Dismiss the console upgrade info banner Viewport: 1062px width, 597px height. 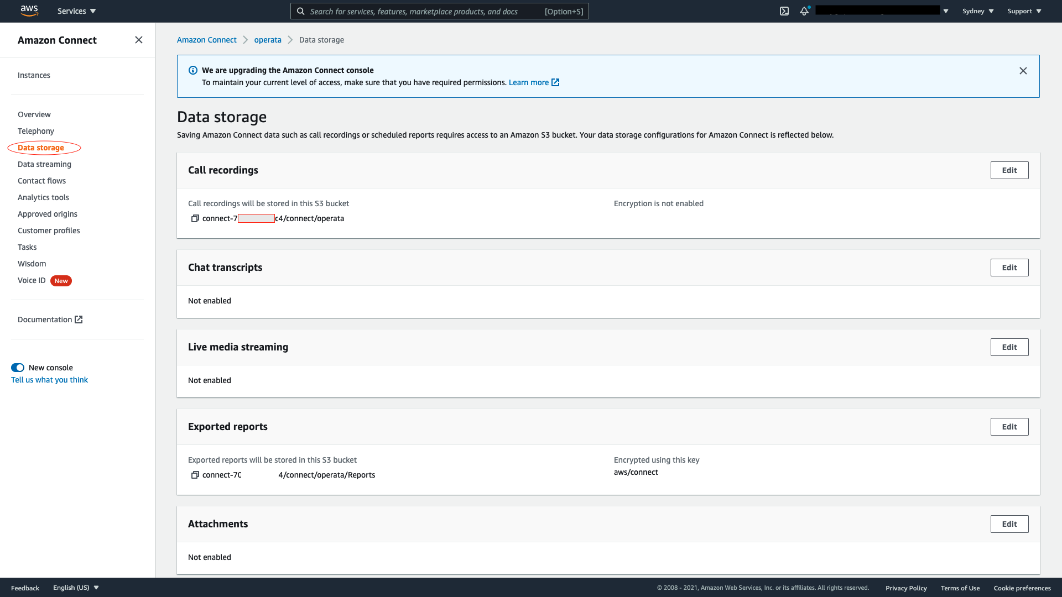click(1023, 71)
